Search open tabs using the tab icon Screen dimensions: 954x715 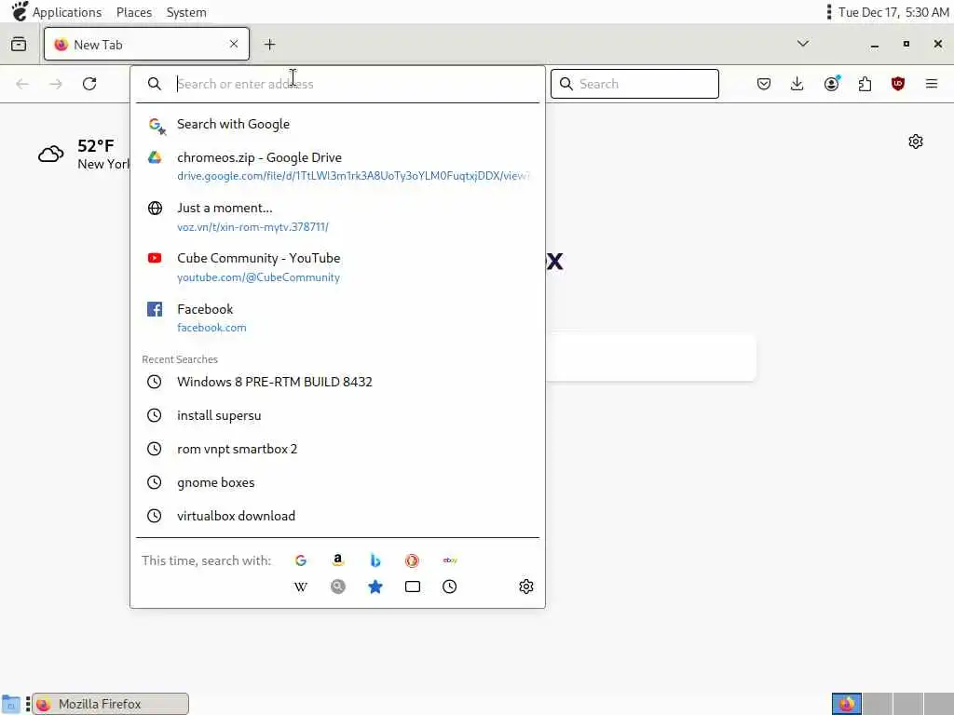point(413,587)
